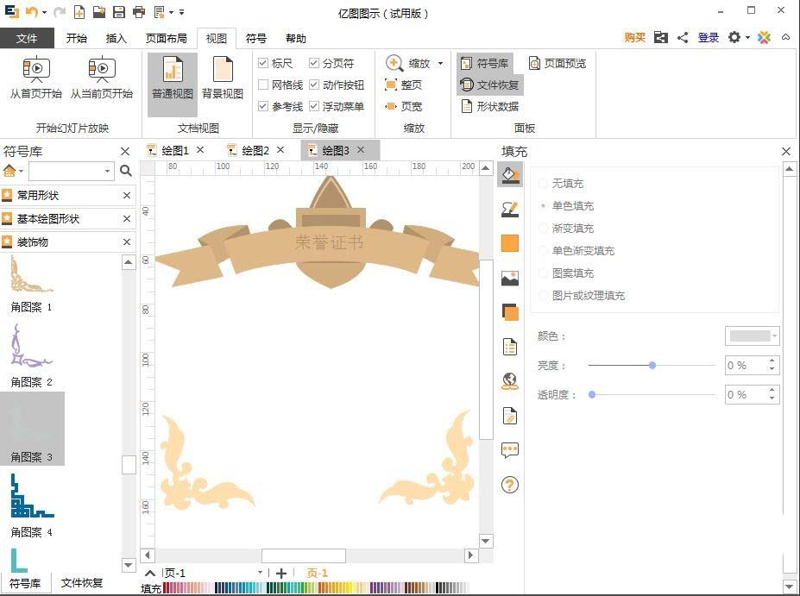The height and width of the screenshot is (596, 800).
Task: Open the 填充 (Fill) panel icon
Action: (510, 175)
